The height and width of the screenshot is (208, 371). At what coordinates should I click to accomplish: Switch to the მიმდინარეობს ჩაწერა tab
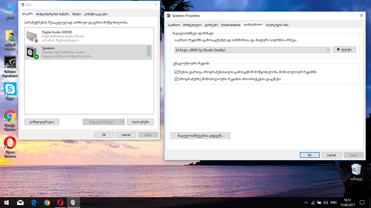click(x=53, y=14)
